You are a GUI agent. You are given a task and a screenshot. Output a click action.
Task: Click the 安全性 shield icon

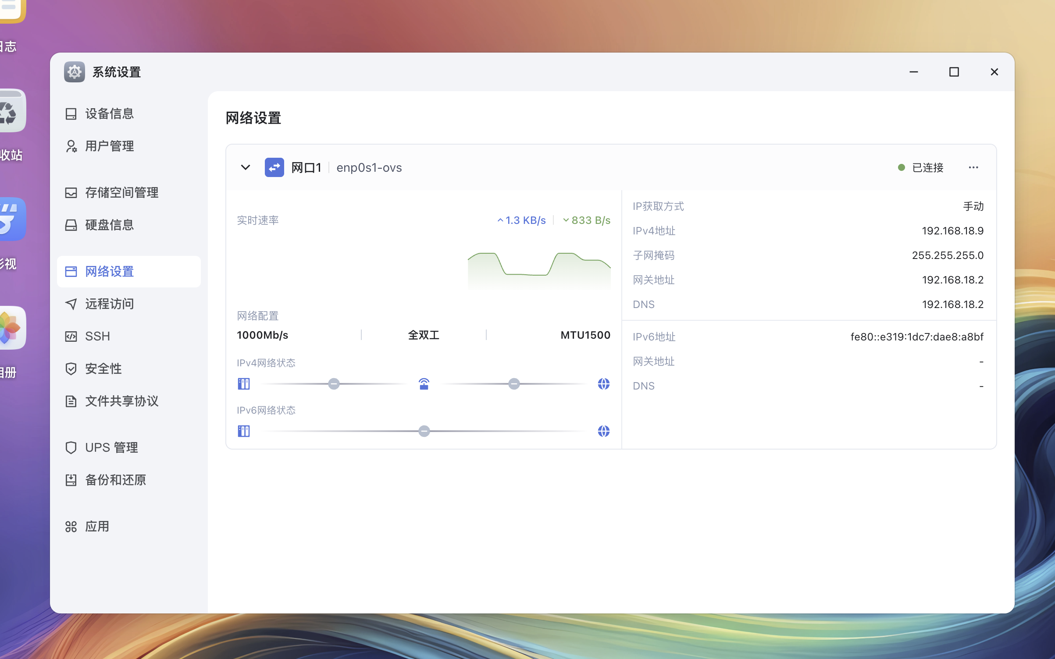[71, 369]
